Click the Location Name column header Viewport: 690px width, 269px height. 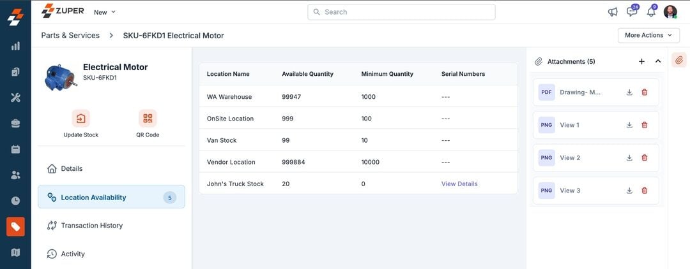[x=228, y=74]
